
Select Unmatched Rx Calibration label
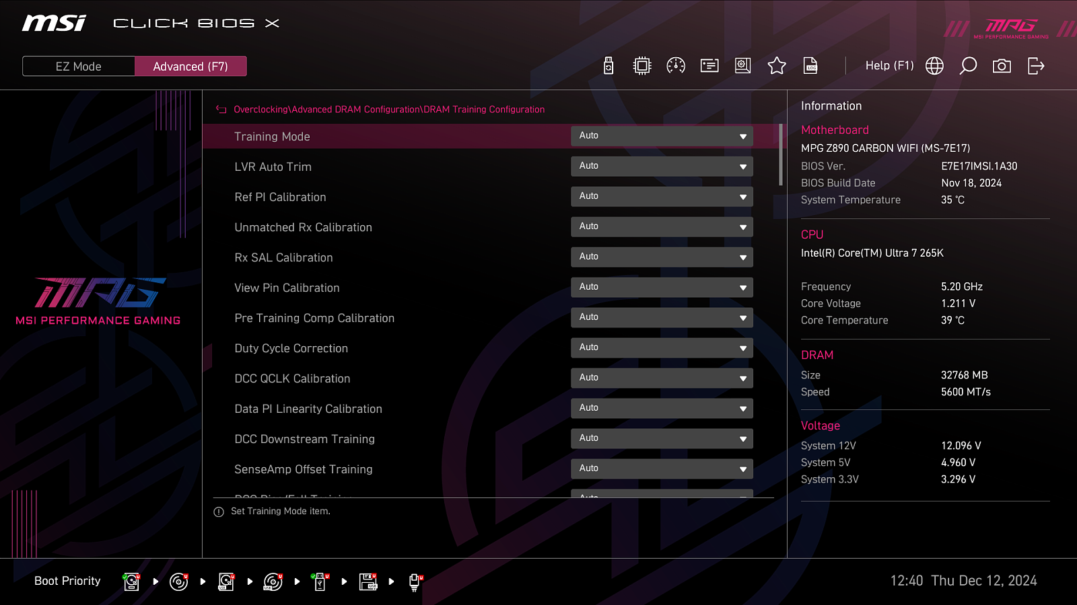coord(303,227)
